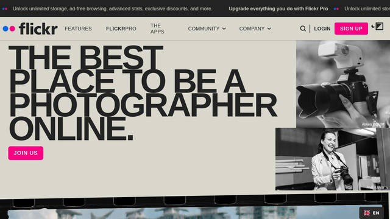This screenshot has height=219, width=390.
Task: Click the photo credit on camera image
Action: (373, 124)
